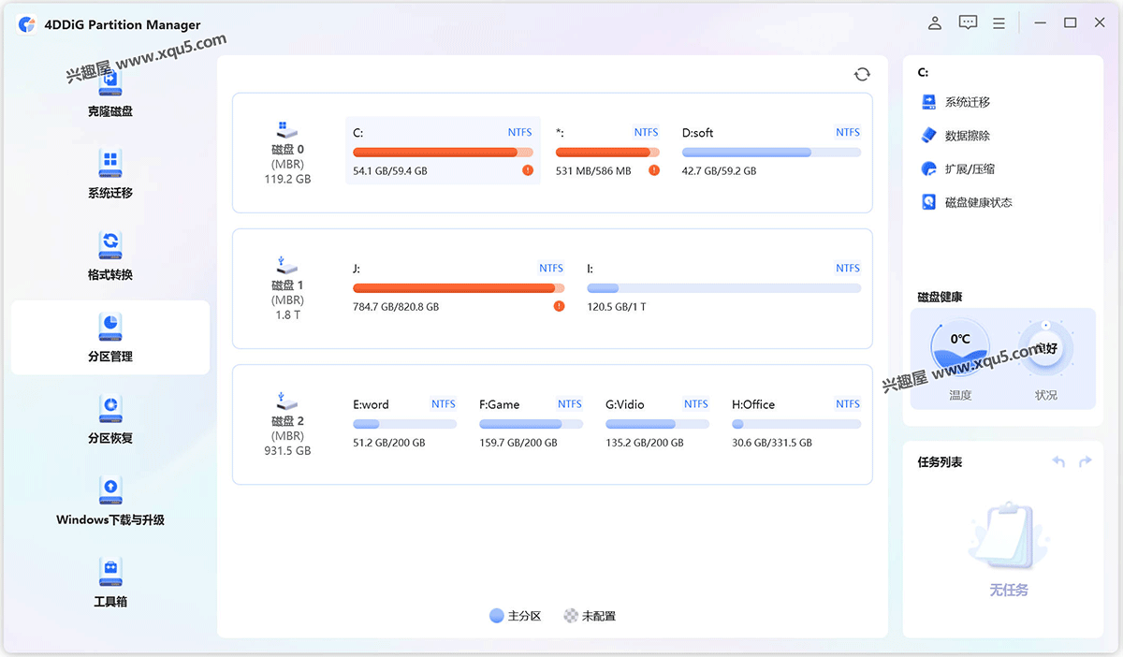Click the 格式转换 label in sidebar
The height and width of the screenshot is (657, 1123).
tap(110, 275)
